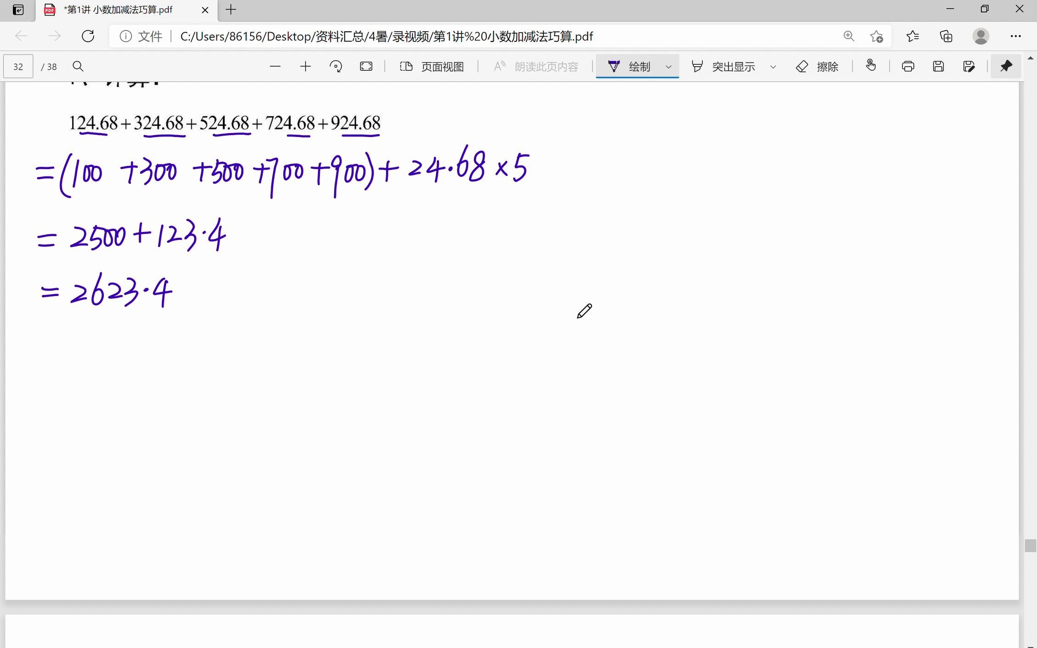Open the browser settings and more menu
The image size is (1037, 648).
pos(1016,36)
